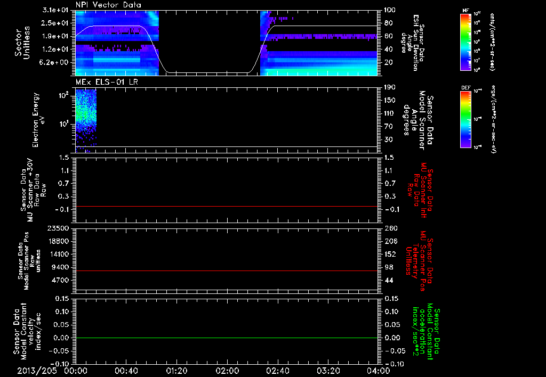Click the green 'Model Constant acceleration' label
This screenshot has height=377, width=546.
click(x=426, y=331)
